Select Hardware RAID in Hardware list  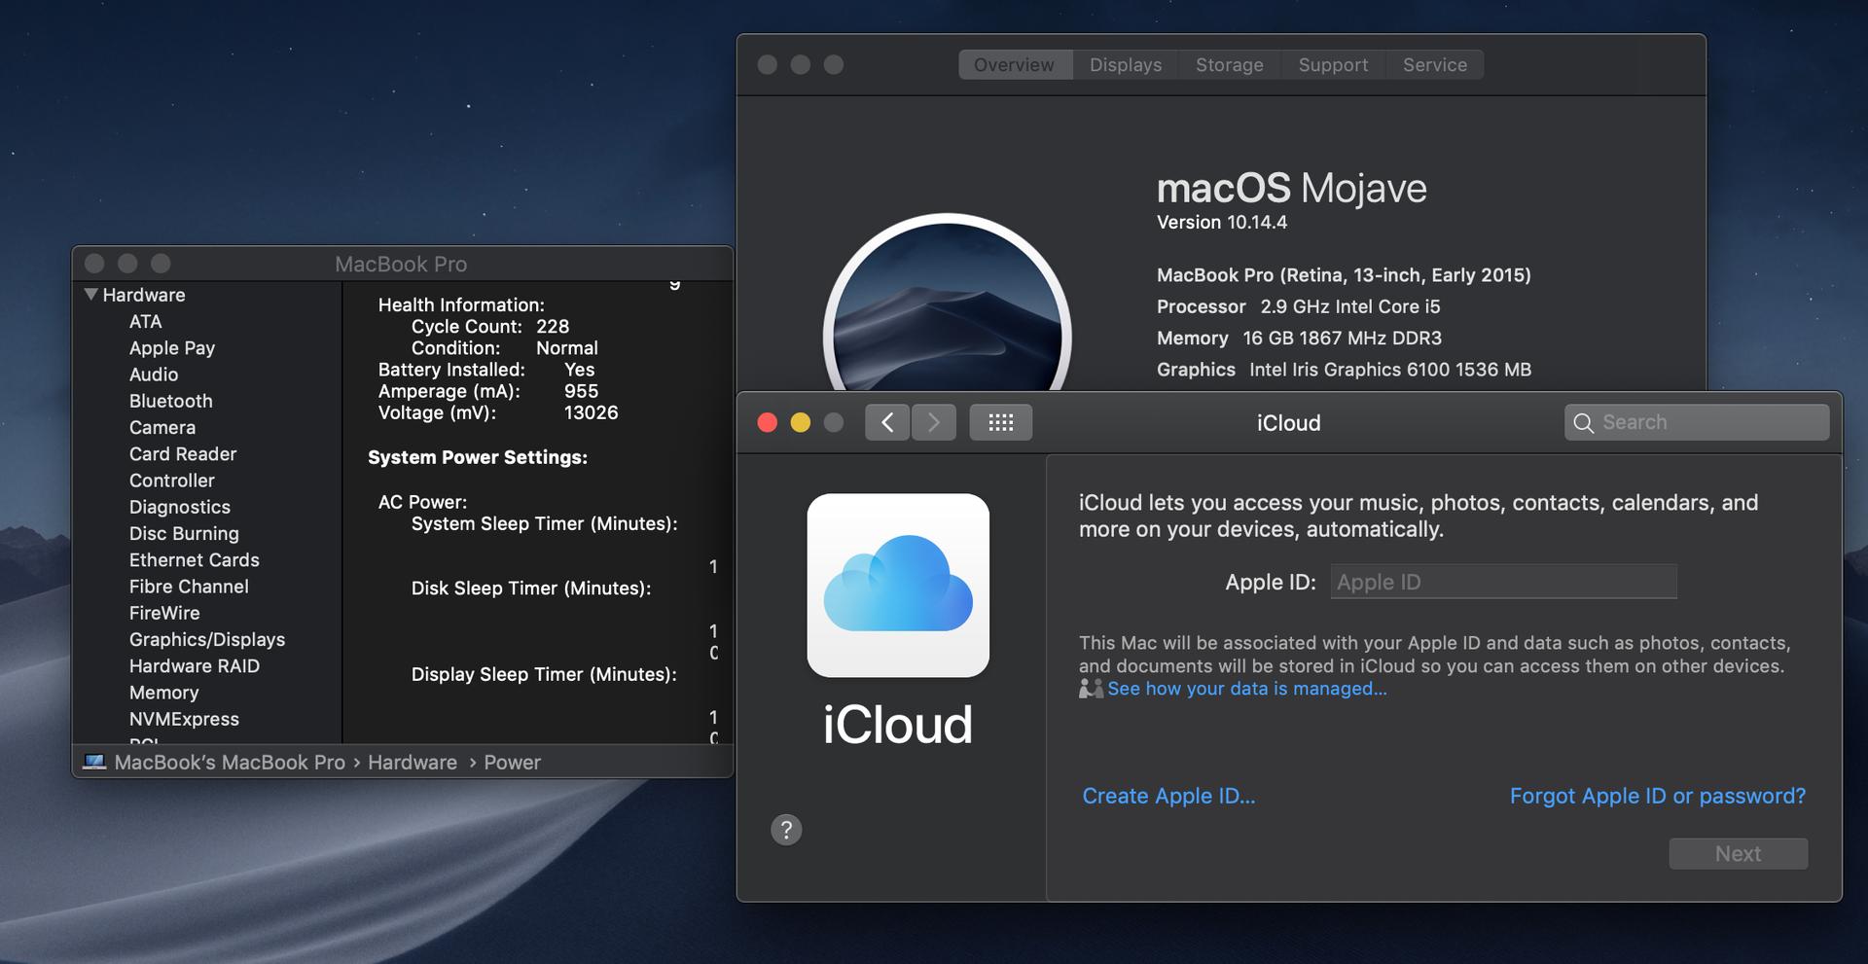click(195, 666)
